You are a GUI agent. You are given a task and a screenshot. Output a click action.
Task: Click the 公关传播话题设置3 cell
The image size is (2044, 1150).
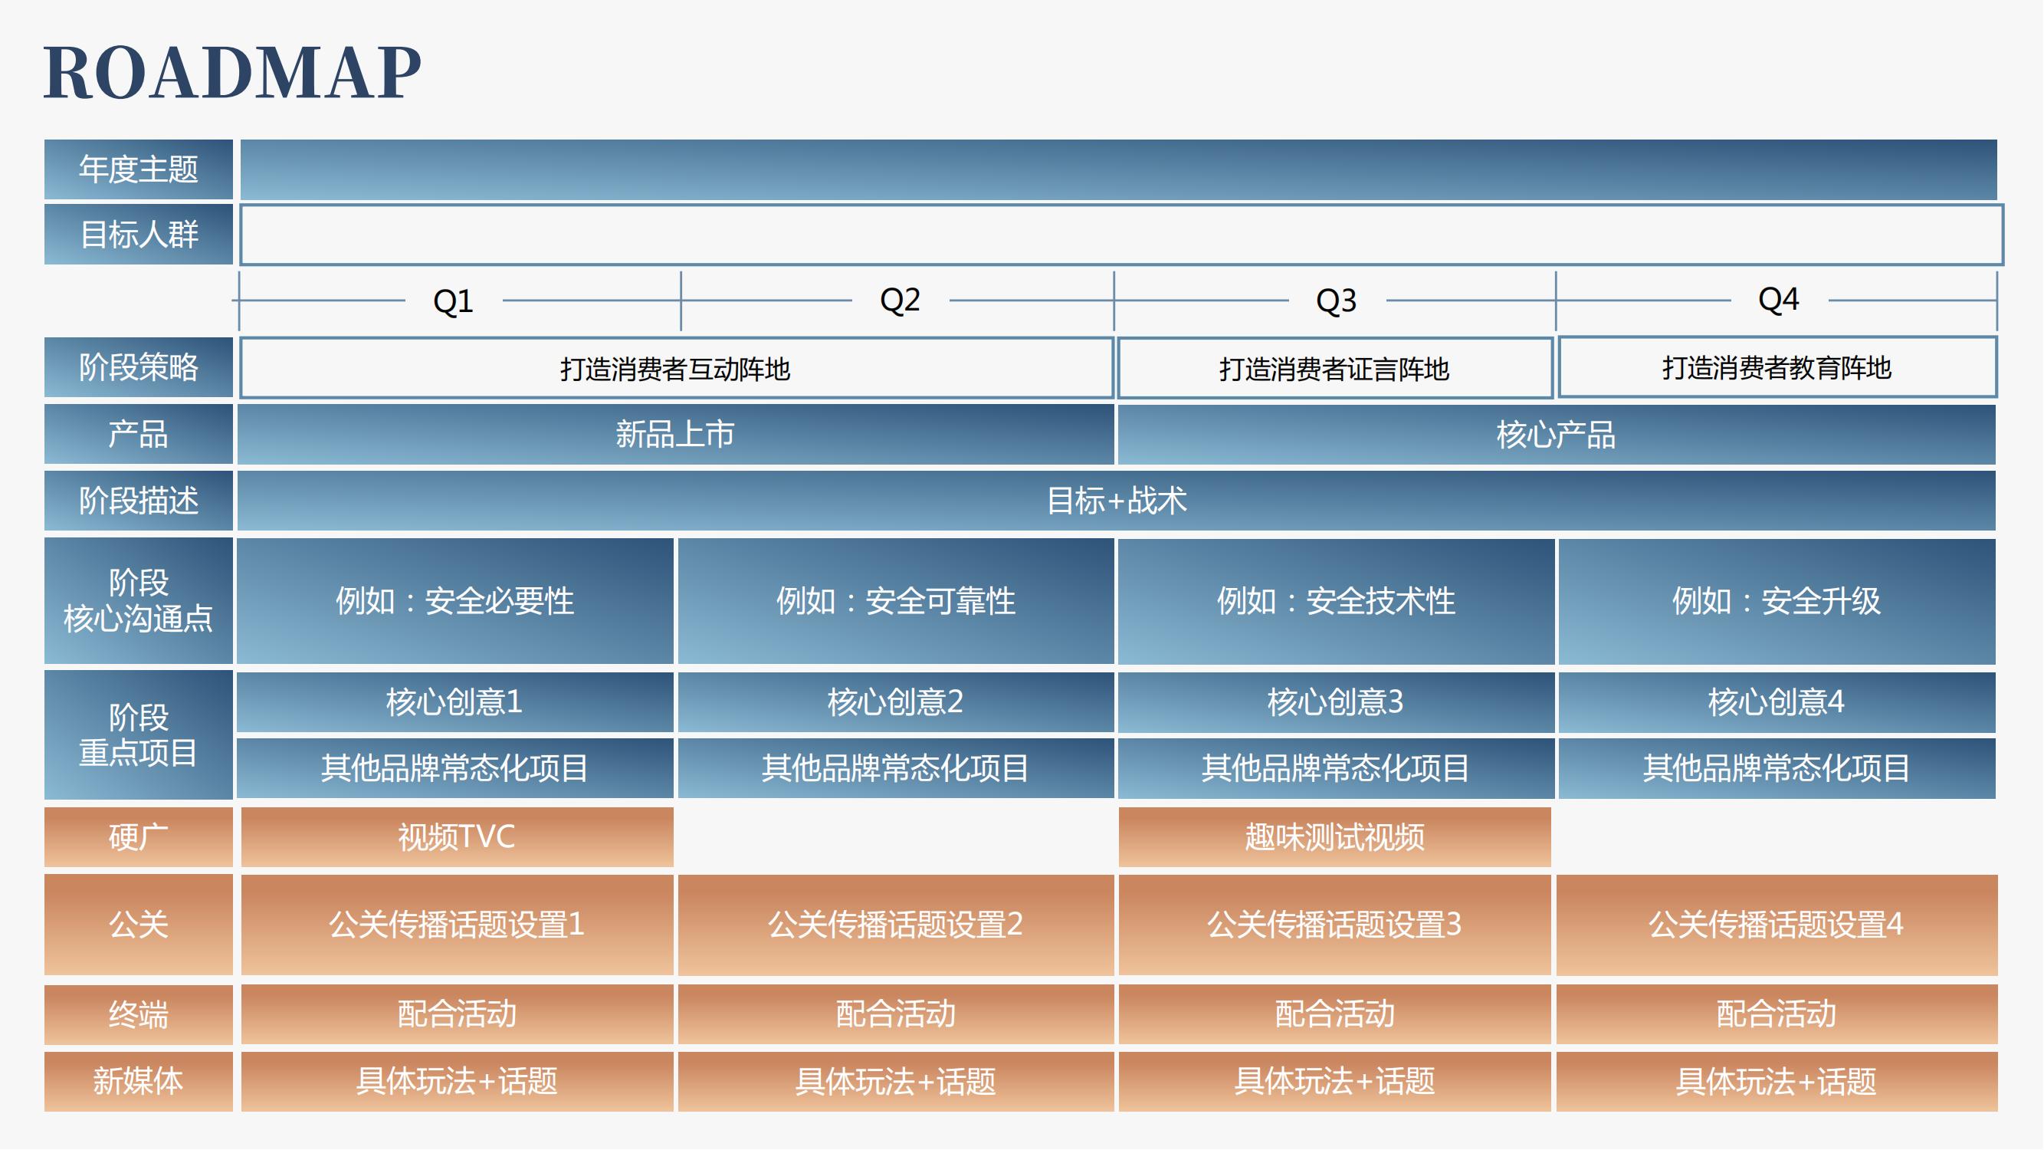[x=1334, y=925]
